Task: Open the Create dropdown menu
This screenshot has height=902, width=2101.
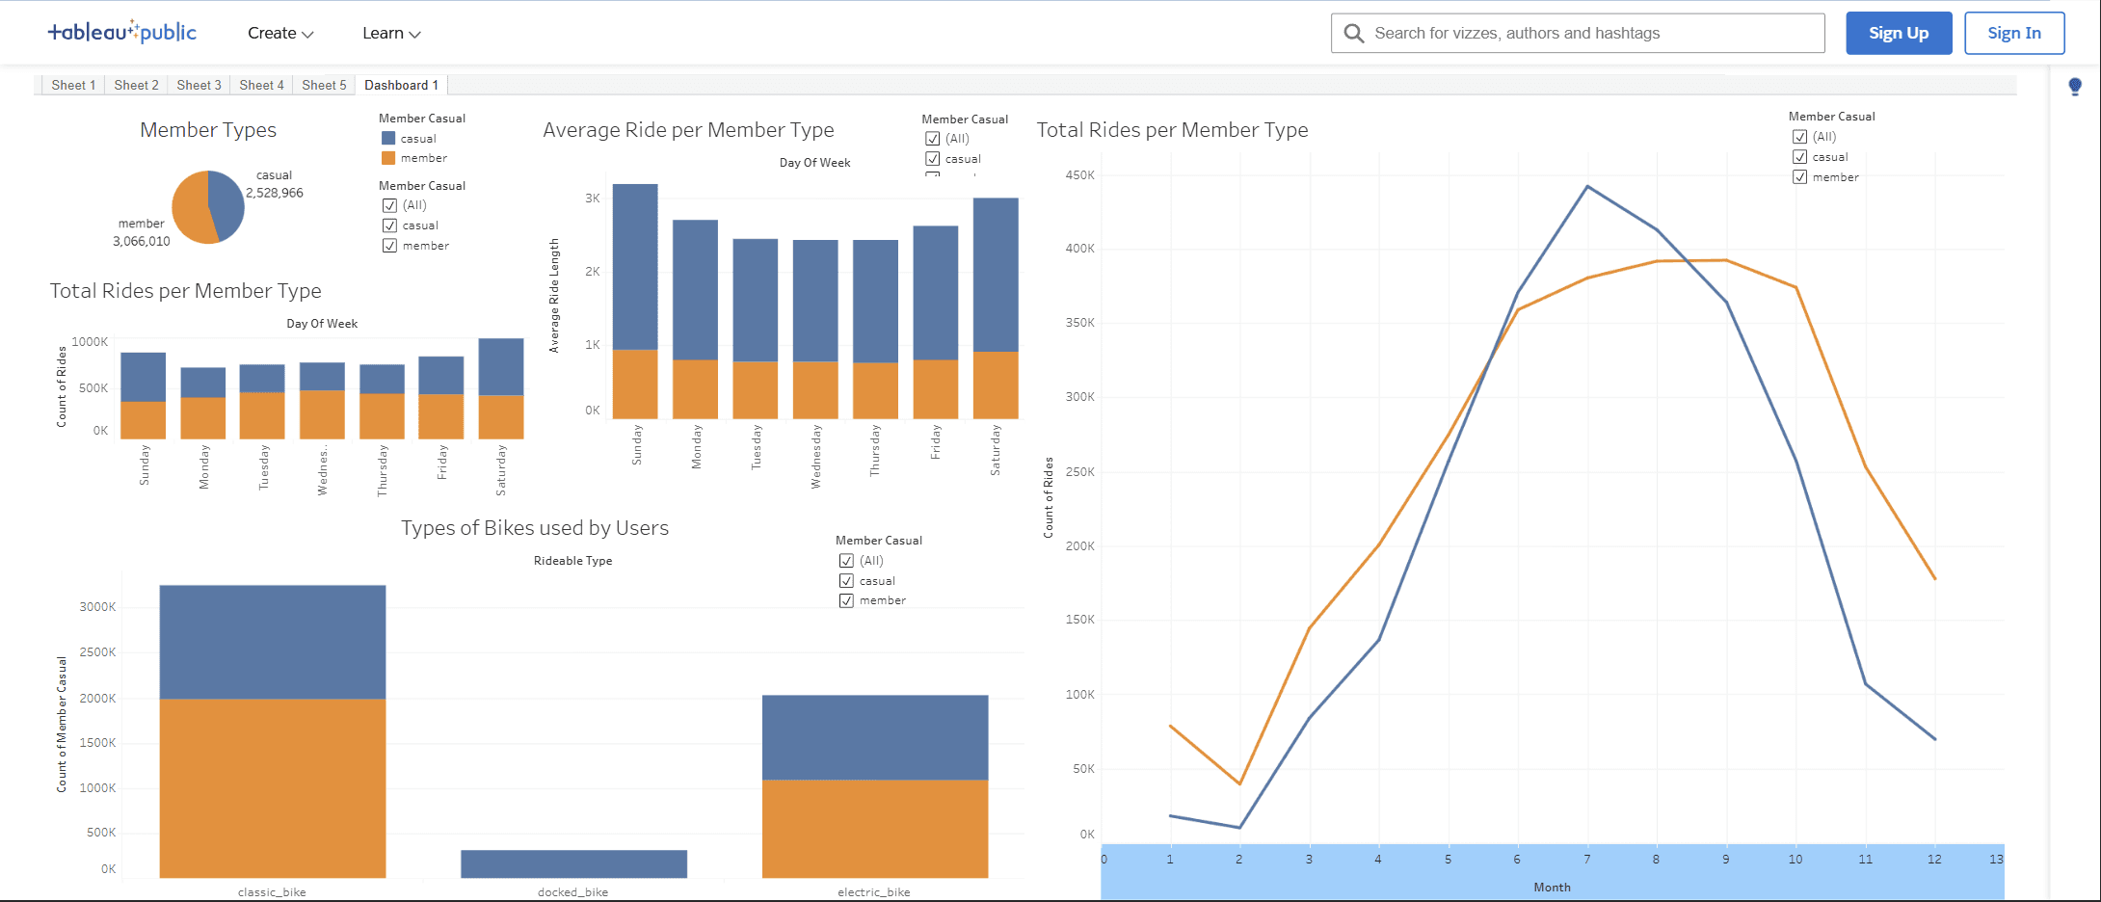Action: [279, 33]
